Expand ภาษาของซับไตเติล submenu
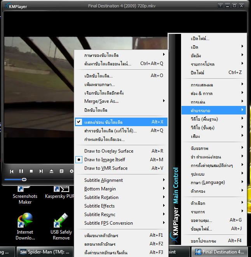 121,55
